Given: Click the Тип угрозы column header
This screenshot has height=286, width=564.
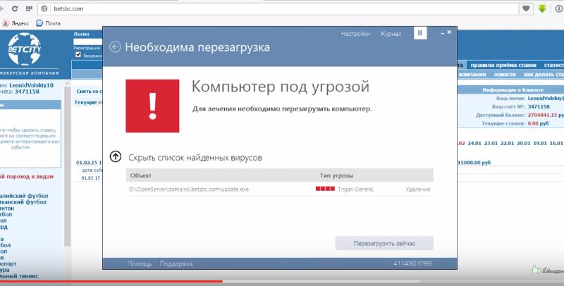Looking at the screenshot, I should 336,175.
